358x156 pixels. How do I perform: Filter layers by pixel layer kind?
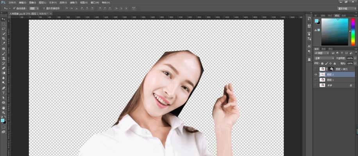(333, 53)
